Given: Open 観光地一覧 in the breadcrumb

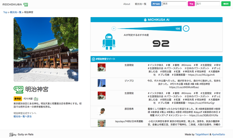Looking at the screenshot, I should click(16, 12).
